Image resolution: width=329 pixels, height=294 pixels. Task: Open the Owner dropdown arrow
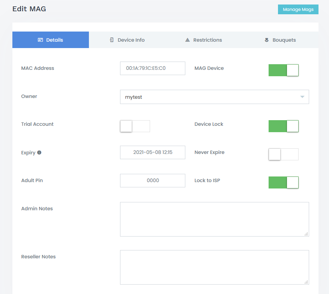pyautogui.click(x=302, y=97)
